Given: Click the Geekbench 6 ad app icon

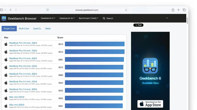Looking at the screenshot, I should pyautogui.click(x=150, y=66).
